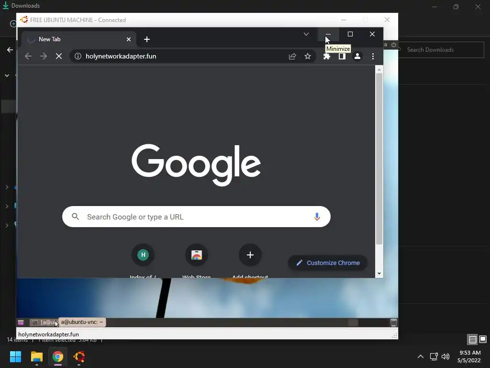
Task: Select the New Tab tab
Action: click(x=79, y=39)
